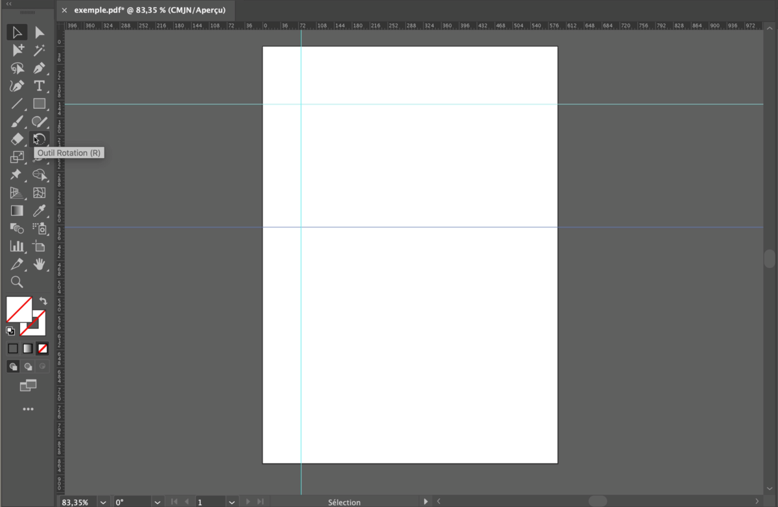Select the Eyedropper tool
Screen dimensions: 778x507
tap(40, 210)
